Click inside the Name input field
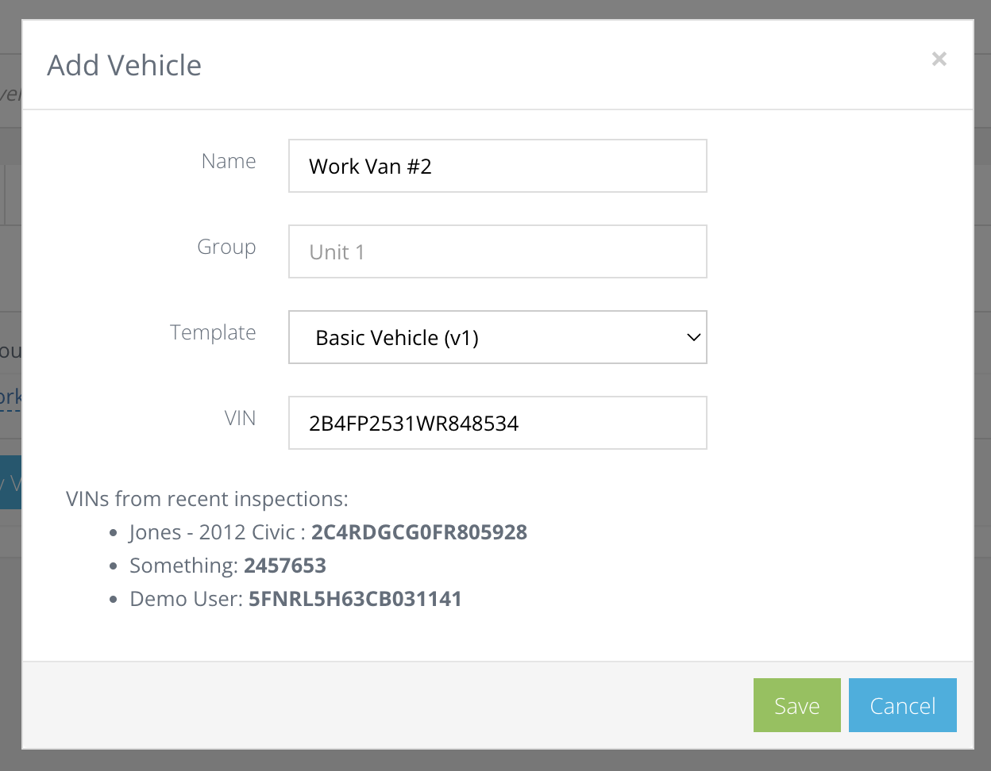991x771 pixels. [497, 166]
